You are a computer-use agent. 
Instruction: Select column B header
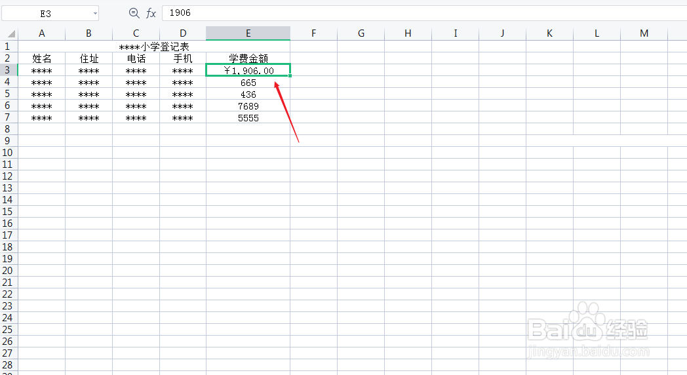click(x=88, y=33)
